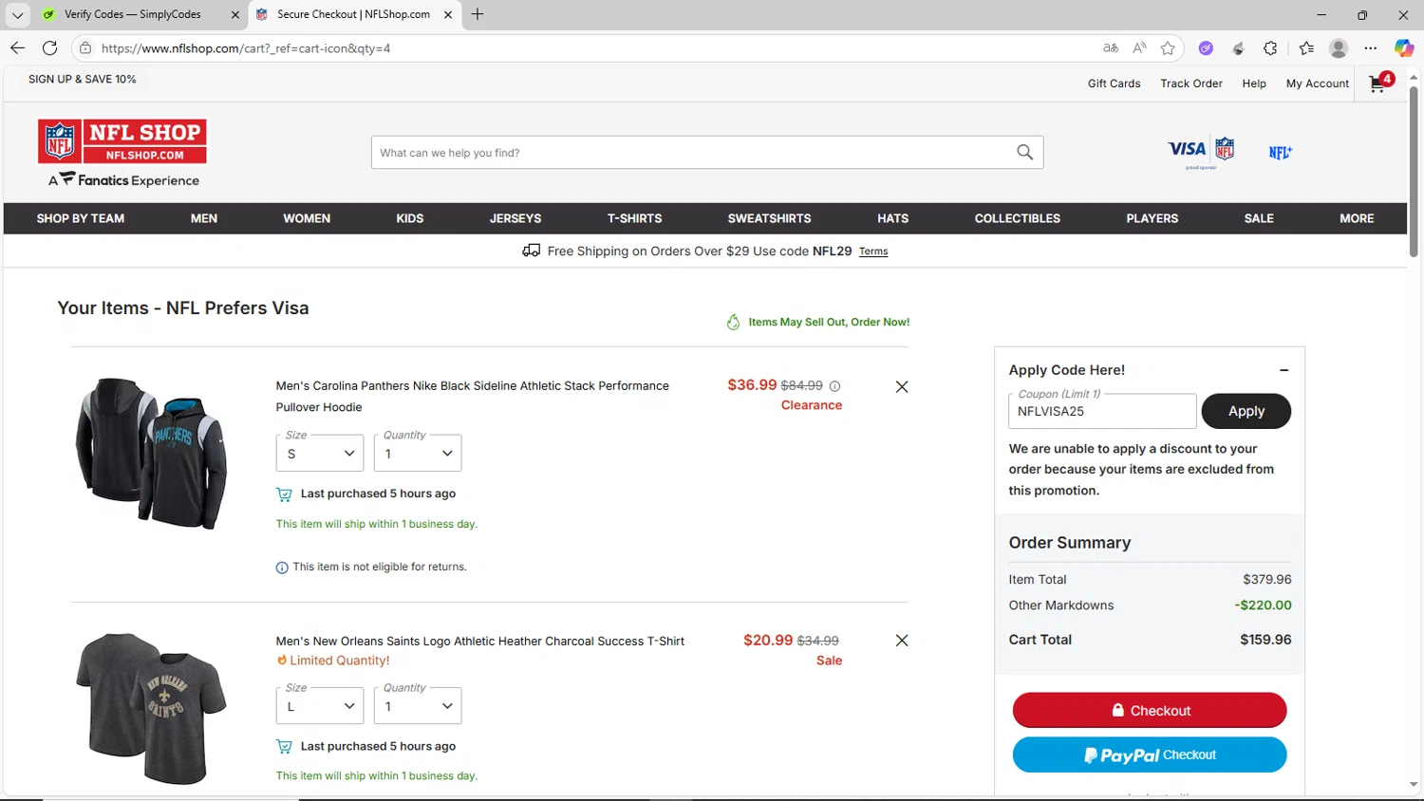Click the NFL+ logo

point(1280,152)
